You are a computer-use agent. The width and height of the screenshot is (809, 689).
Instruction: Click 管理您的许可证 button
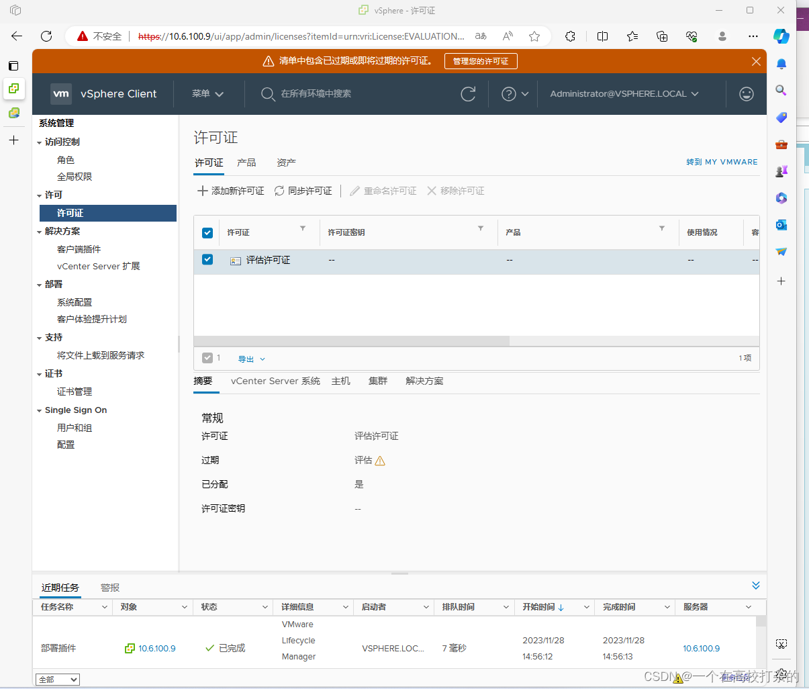point(481,61)
